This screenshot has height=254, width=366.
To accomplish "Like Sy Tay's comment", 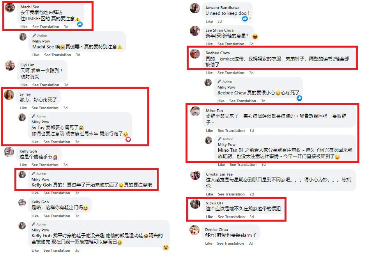I will (23, 108).
